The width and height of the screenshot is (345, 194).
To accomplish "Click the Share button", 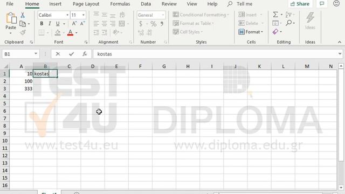I will tap(300, 4).
